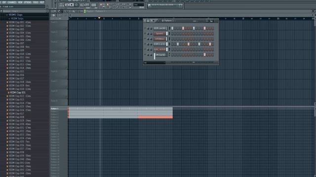The image size is (316, 177).
Task: Click the pink second channel name button
Action: (160, 34)
